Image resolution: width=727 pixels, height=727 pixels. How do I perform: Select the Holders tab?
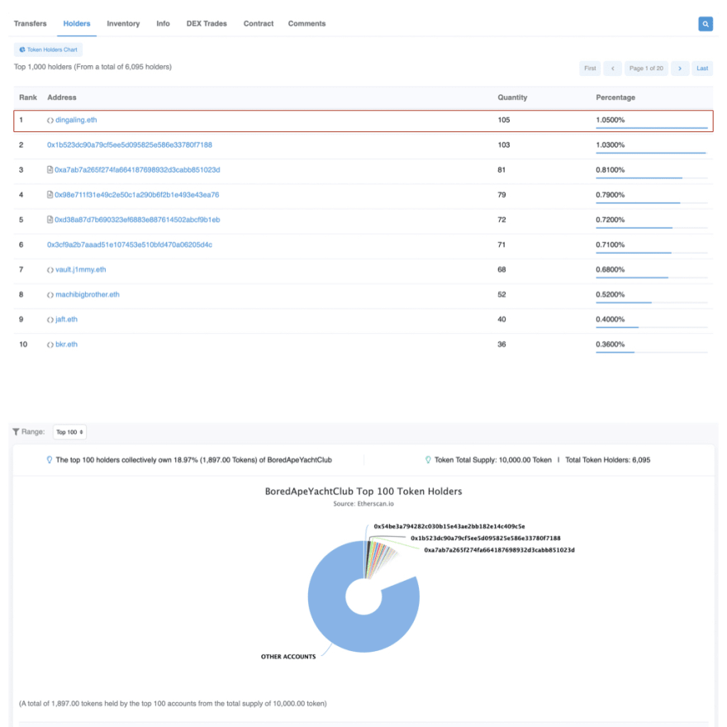point(77,24)
